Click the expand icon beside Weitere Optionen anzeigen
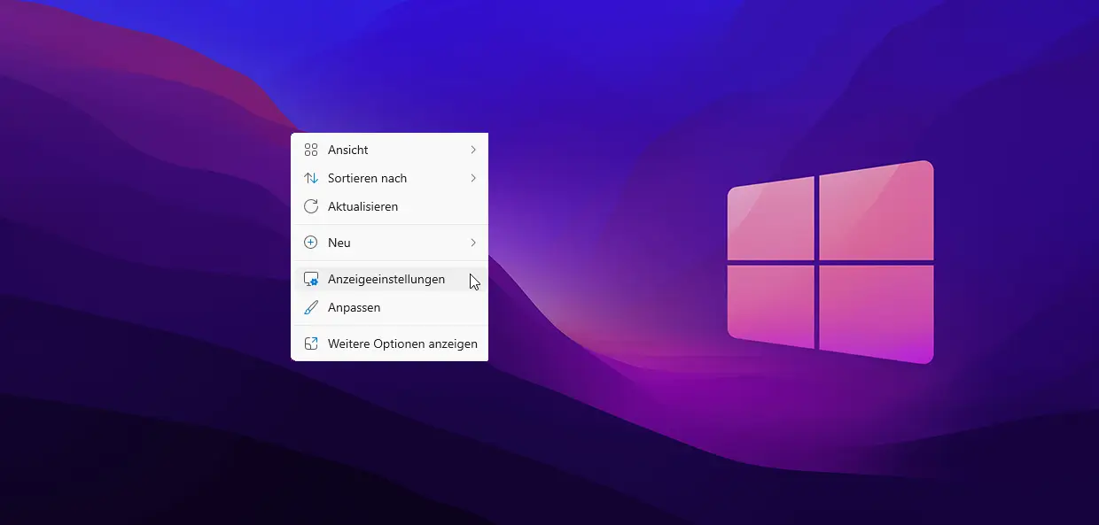1099x525 pixels. point(311,344)
